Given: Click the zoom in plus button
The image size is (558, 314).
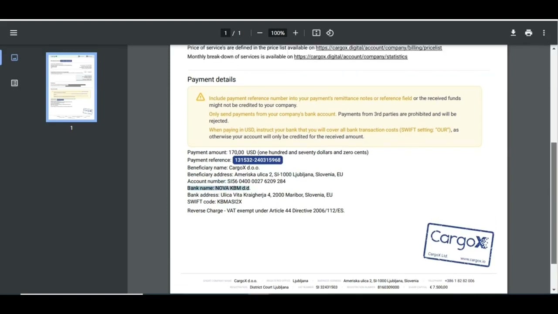Looking at the screenshot, I should pos(296,33).
